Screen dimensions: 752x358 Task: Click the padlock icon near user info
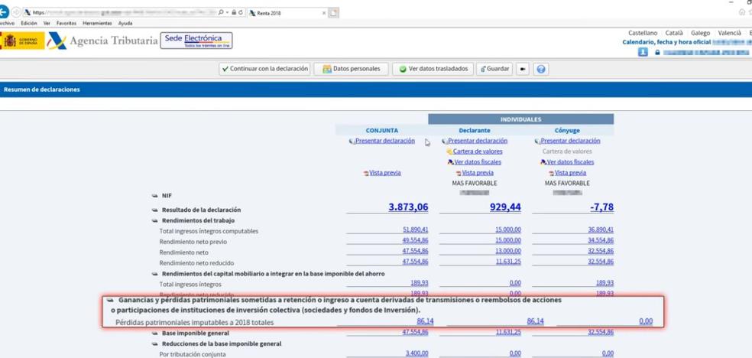pyautogui.click(x=657, y=52)
